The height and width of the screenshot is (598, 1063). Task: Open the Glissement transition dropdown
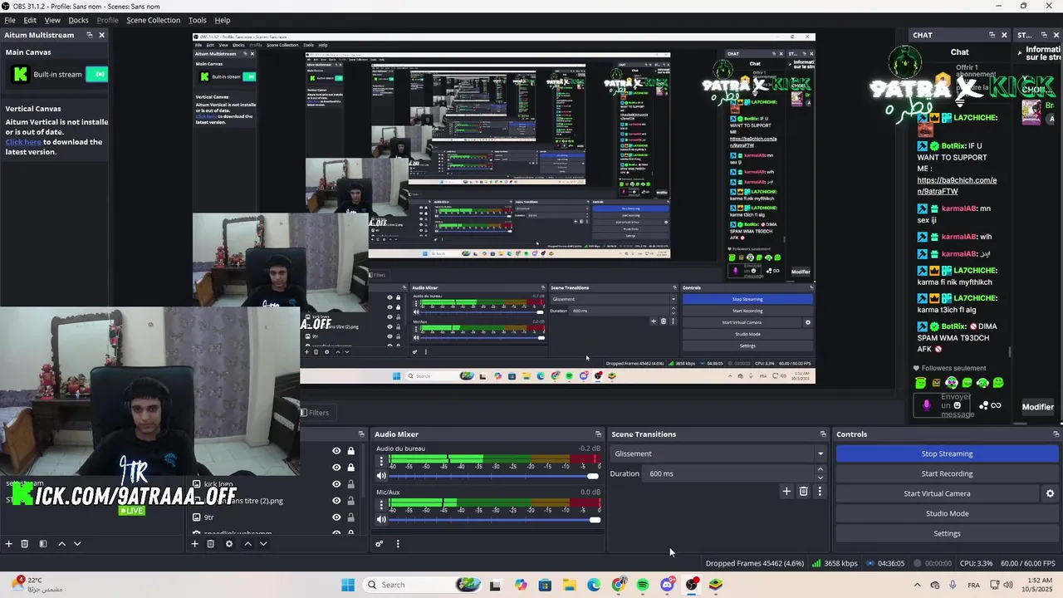coord(718,453)
